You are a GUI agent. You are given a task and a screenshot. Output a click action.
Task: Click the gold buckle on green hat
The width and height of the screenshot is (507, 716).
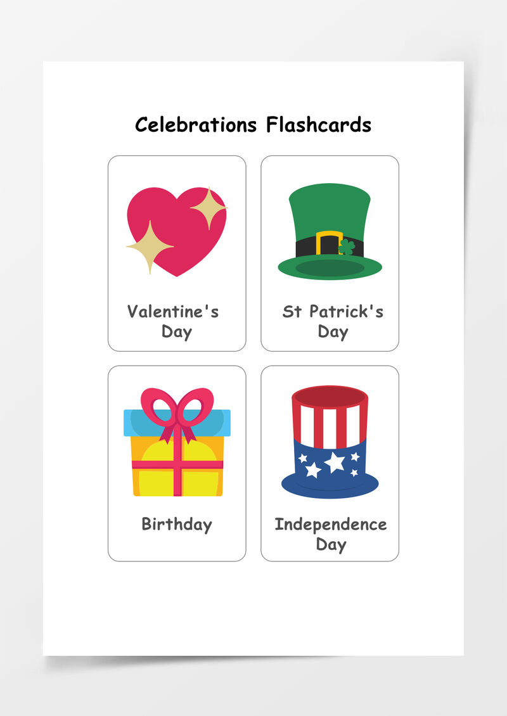click(329, 243)
